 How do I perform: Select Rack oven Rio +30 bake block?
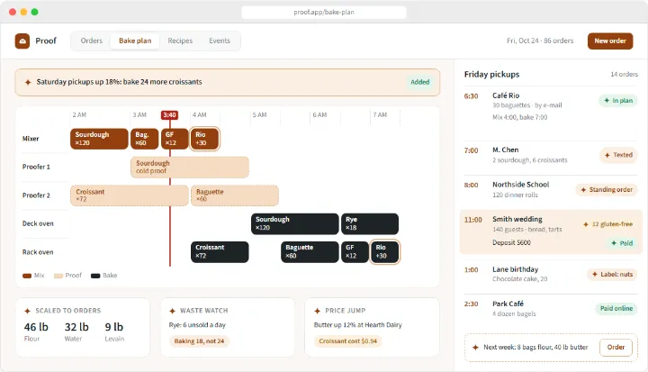[385, 252]
